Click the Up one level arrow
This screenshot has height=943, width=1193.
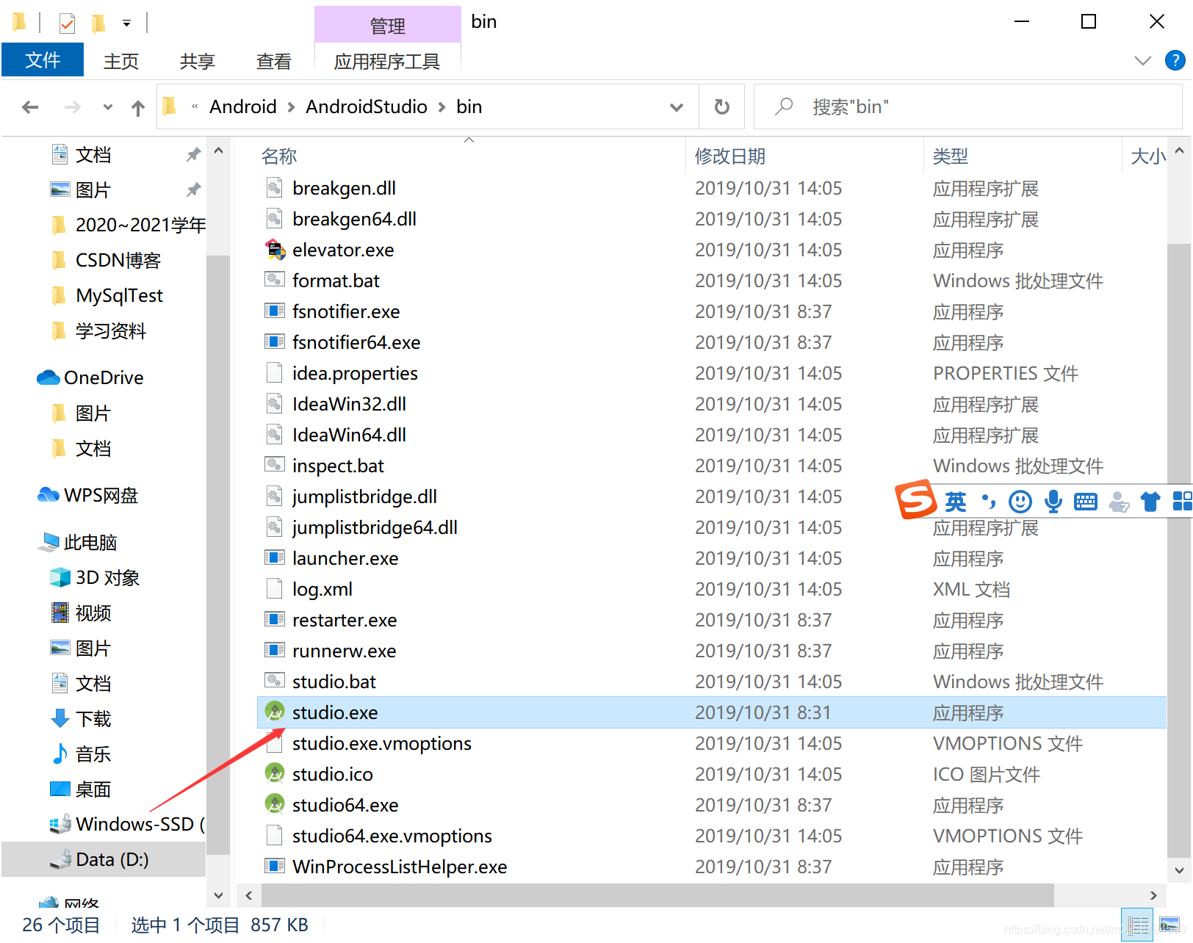138,108
